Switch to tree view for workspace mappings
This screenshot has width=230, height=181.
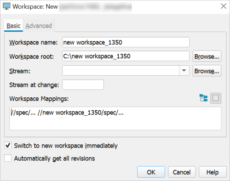(204, 98)
